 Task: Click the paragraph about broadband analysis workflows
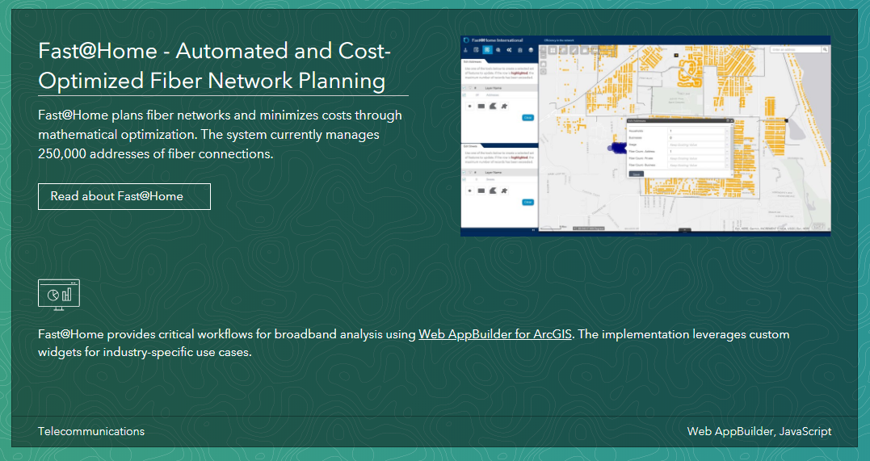pos(414,343)
